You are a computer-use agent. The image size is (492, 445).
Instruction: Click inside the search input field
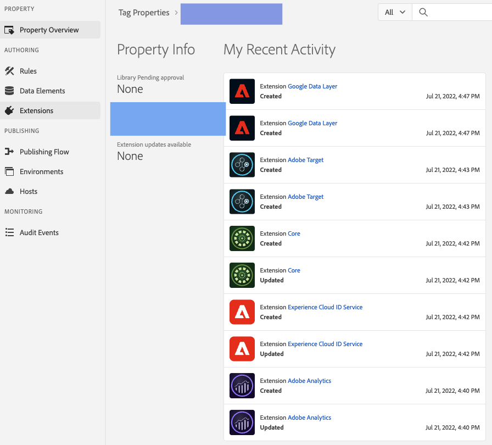point(459,12)
